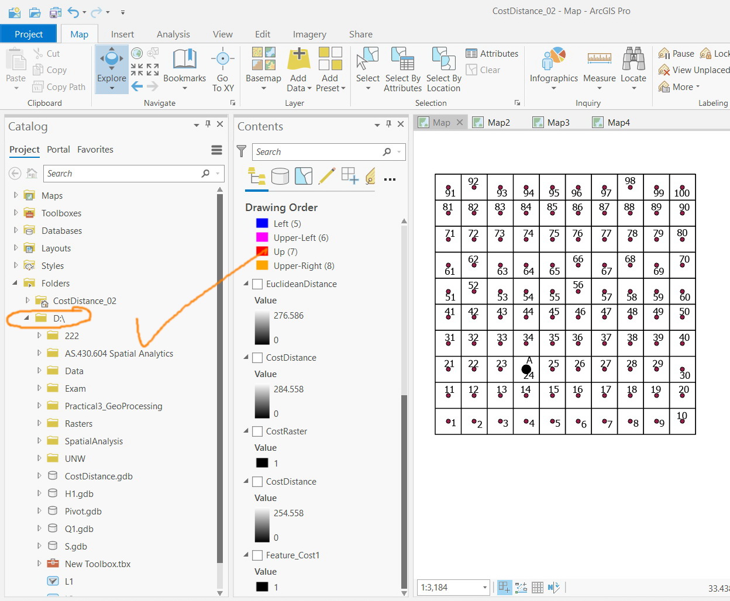Open the Bookmarks menu icon
Viewport: 730px width, 601px height.
coord(184,60)
